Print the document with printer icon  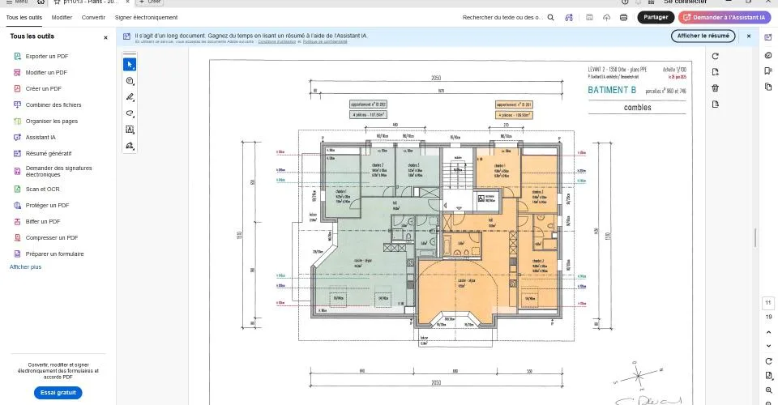coord(624,17)
